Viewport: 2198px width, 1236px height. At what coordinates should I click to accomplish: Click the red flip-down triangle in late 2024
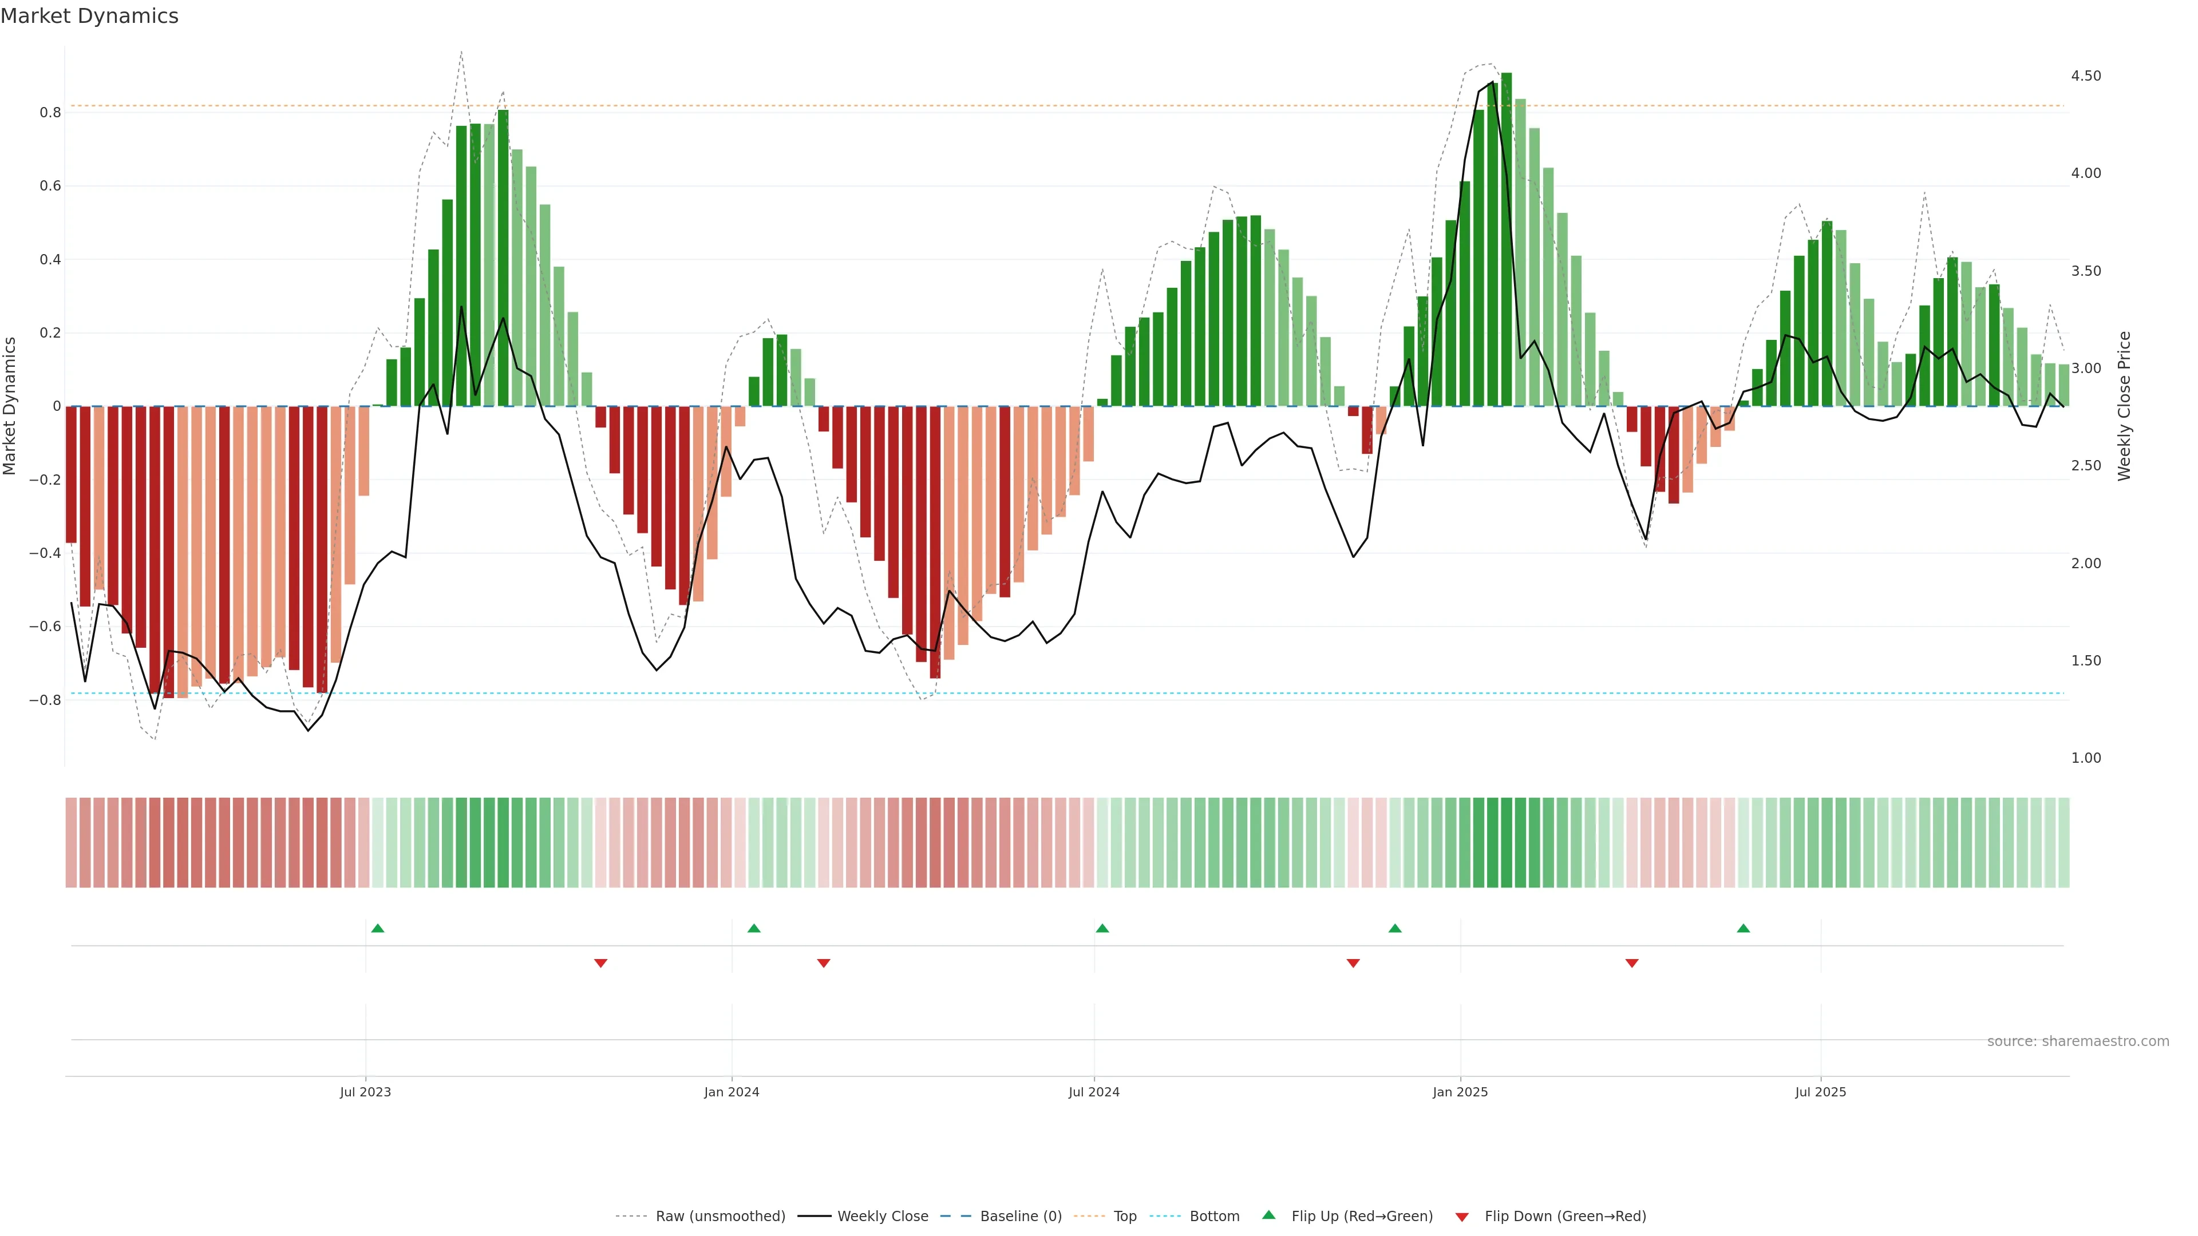point(1353,963)
